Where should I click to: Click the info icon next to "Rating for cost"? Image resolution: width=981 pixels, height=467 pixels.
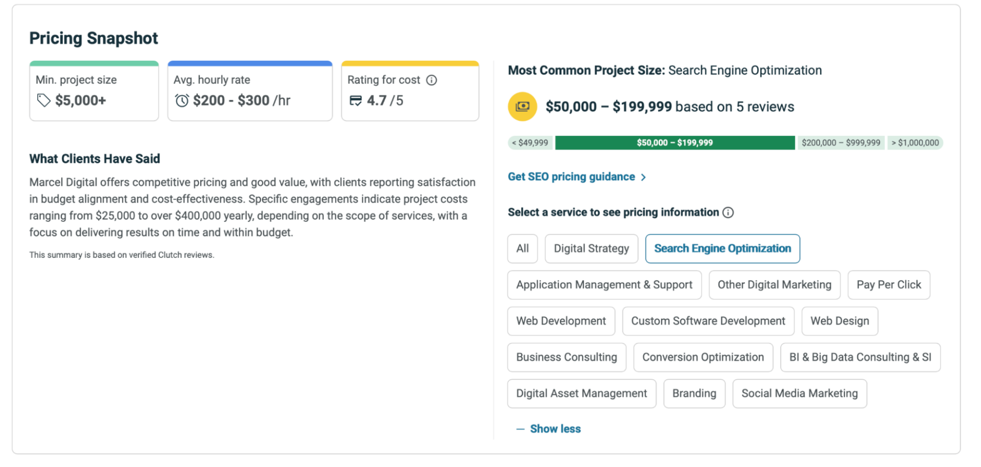click(x=432, y=80)
